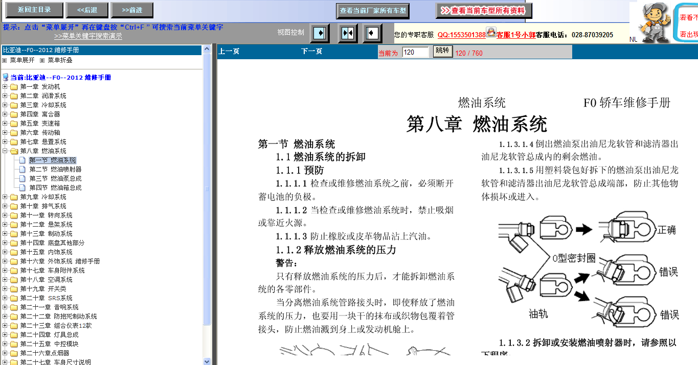Click folder icon of 第十三章 制动系统
Image resolution: width=698 pixels, height=365 pixels.
pyautogui.click(x=14, y=234)
